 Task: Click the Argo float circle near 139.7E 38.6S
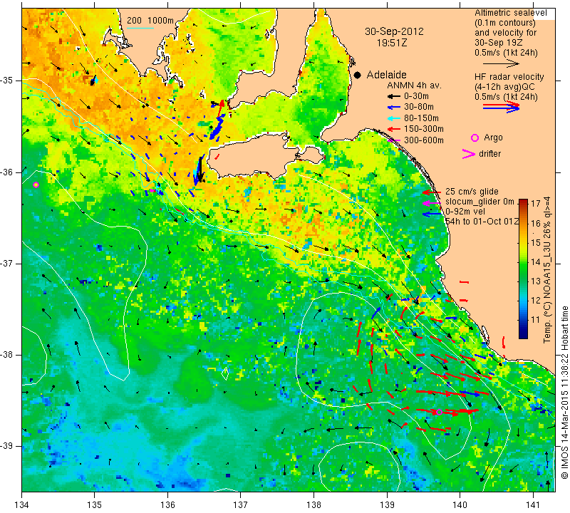click(x=439, y=412)
